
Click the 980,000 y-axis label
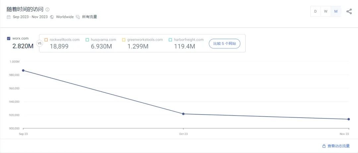pos(14,75)
